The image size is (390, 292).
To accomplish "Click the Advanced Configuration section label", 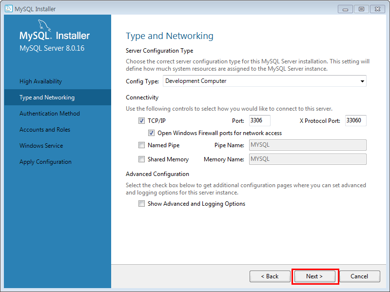I will (157, 174).
